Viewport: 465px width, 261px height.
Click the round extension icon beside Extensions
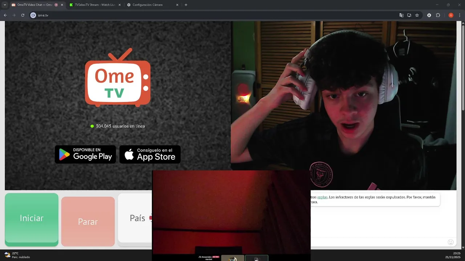pyautogui.click(x=429, y=15)
